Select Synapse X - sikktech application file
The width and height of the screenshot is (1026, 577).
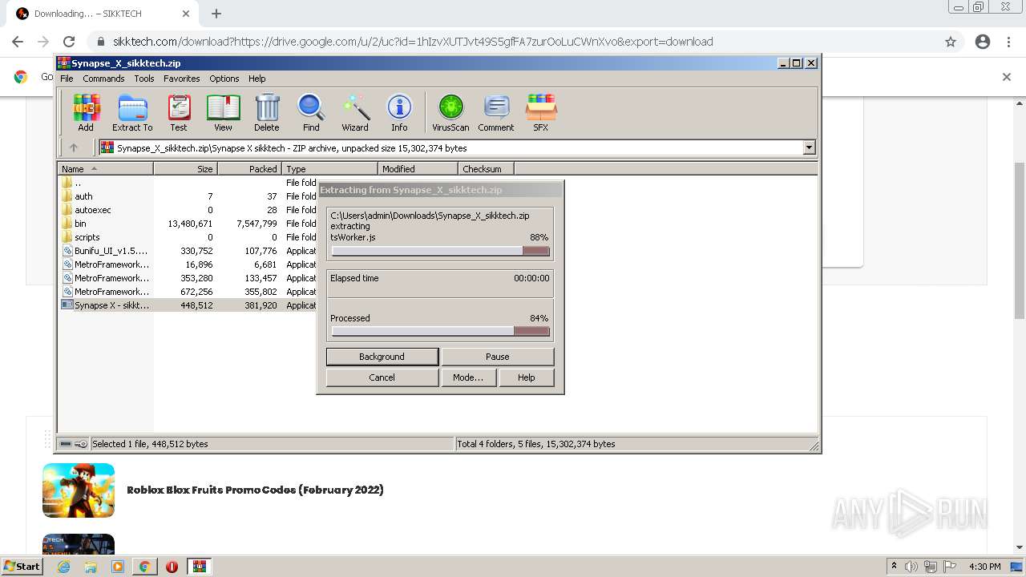(x=111, y=305)
